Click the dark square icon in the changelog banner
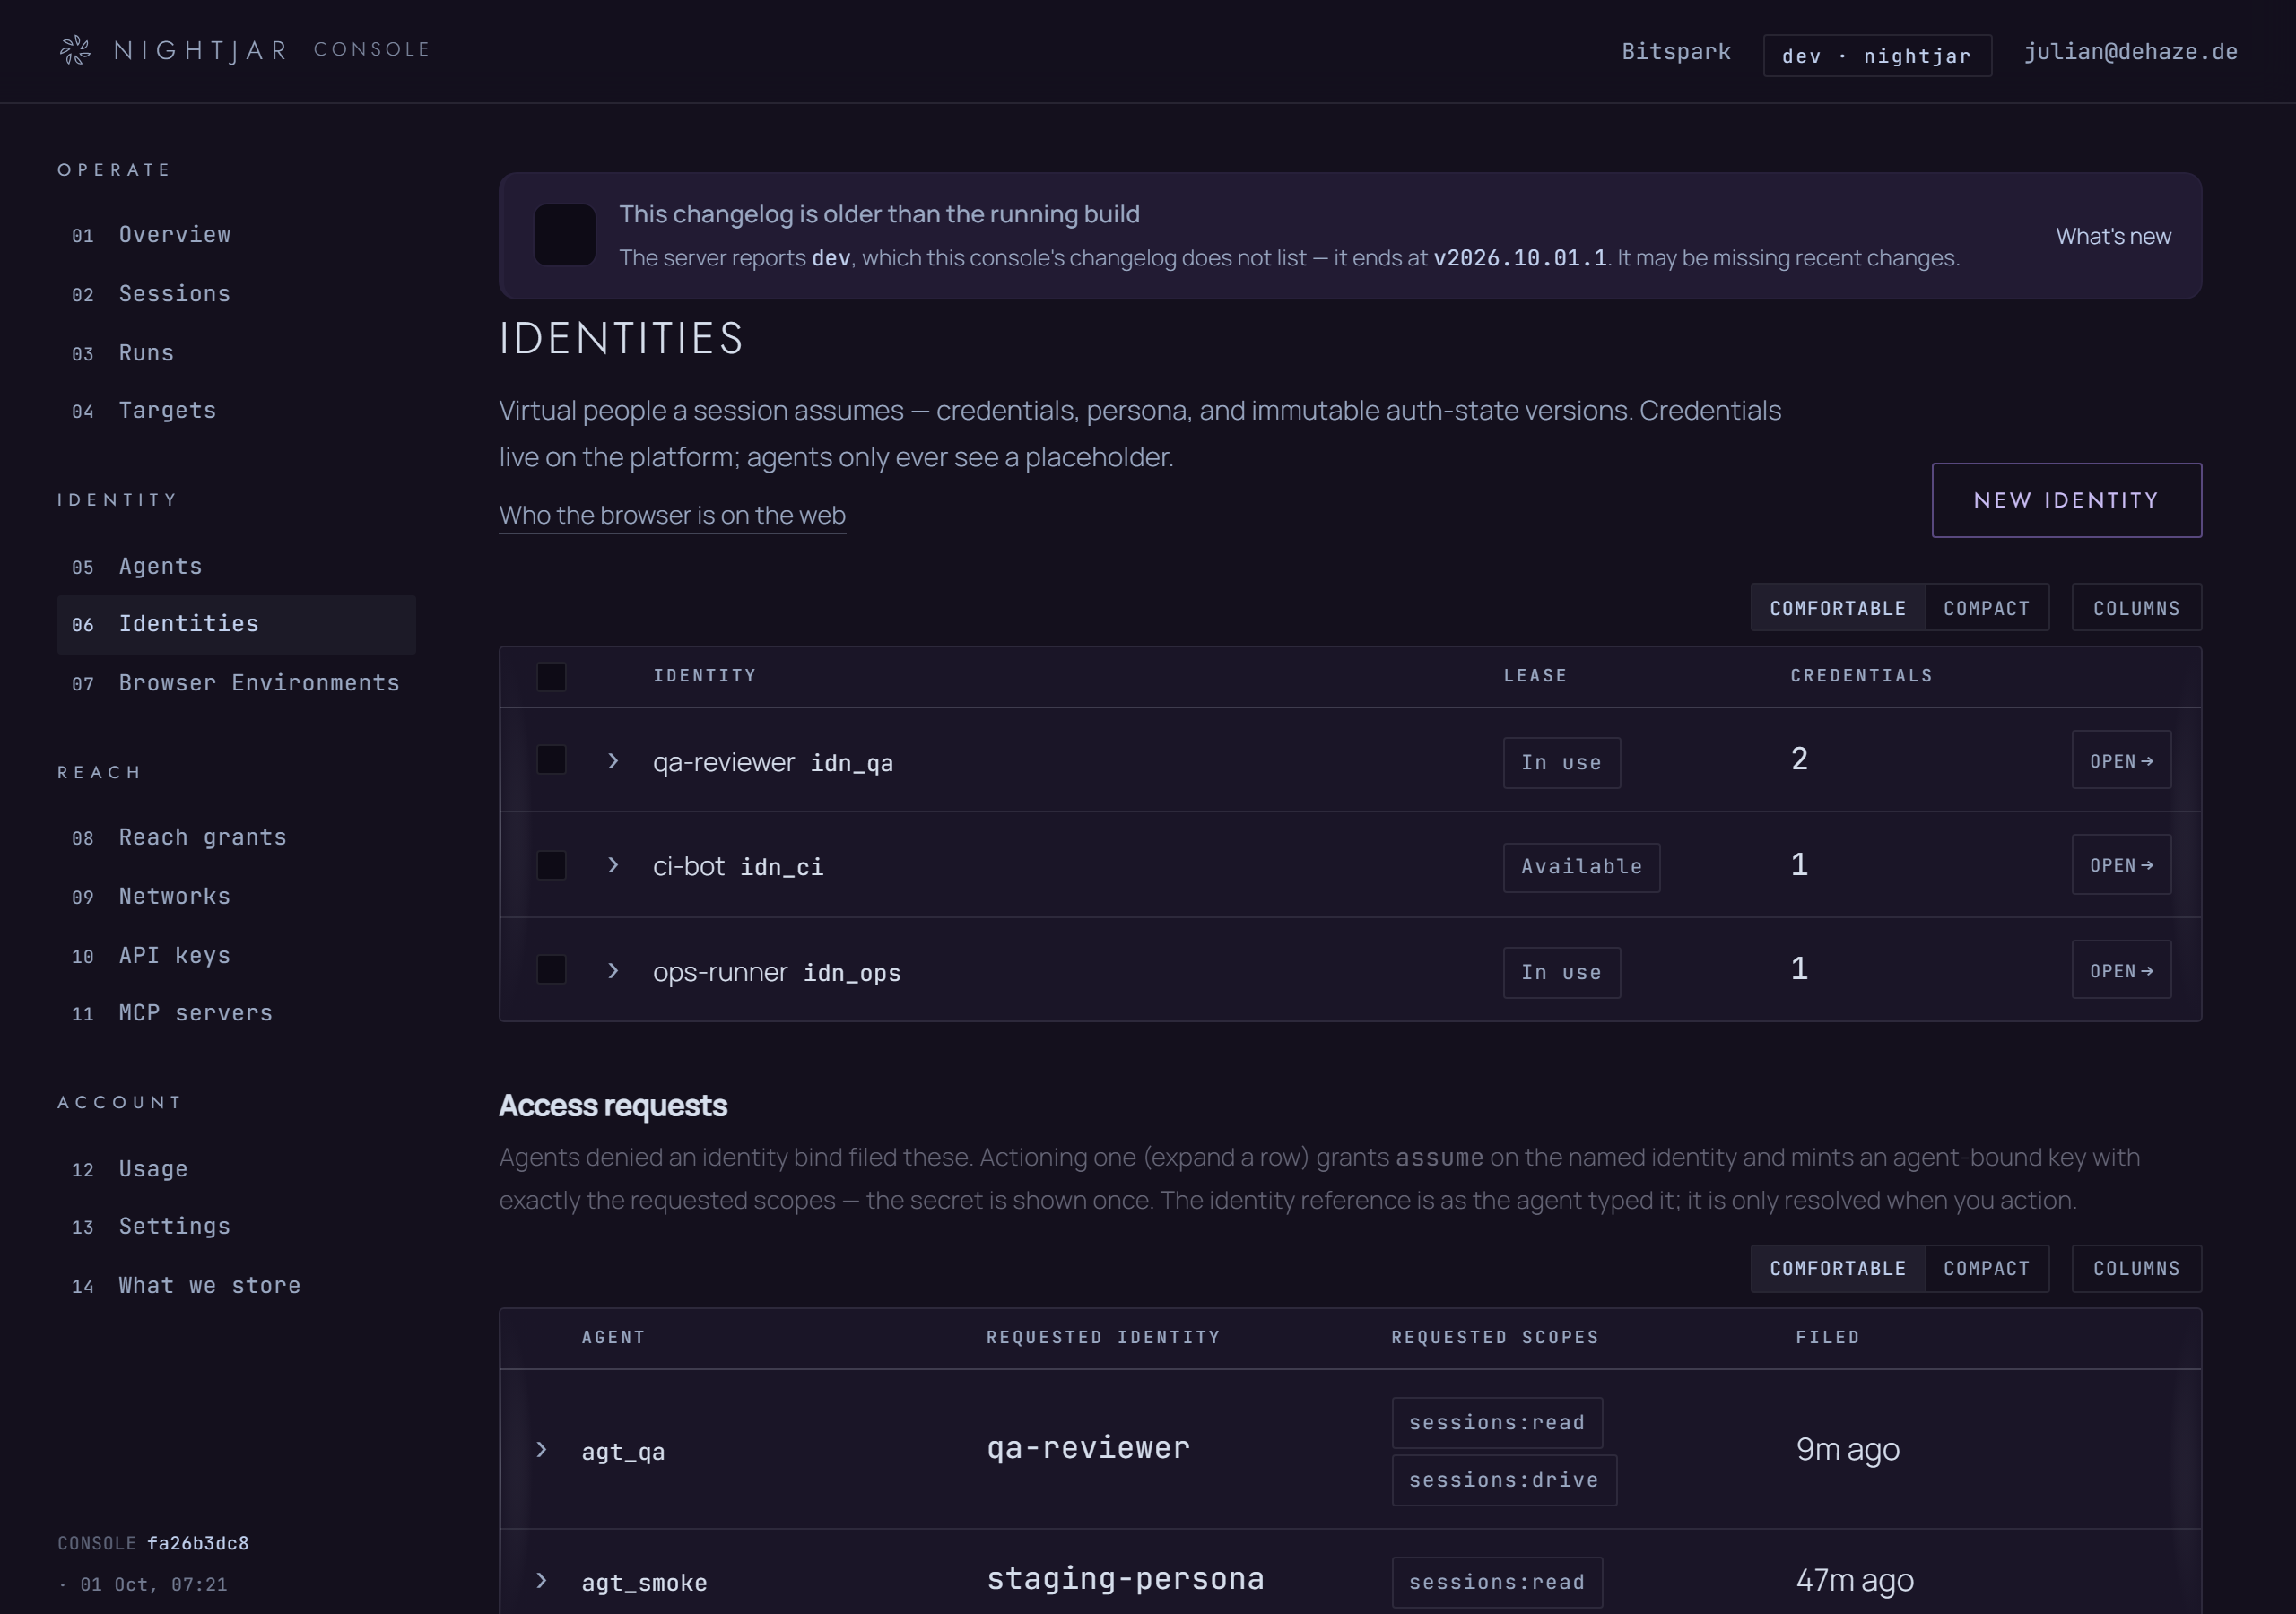 (565, 235)
